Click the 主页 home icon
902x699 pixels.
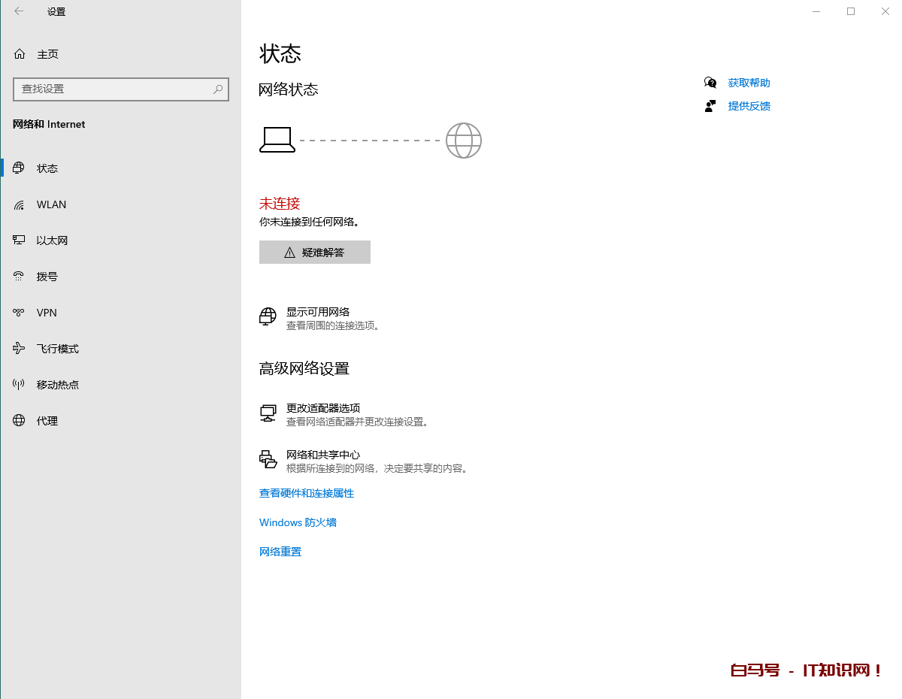(x=20, y=54)
